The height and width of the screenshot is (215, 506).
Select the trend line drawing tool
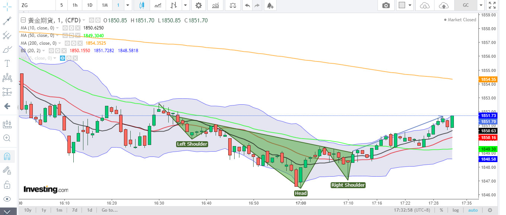pos(7,21)
